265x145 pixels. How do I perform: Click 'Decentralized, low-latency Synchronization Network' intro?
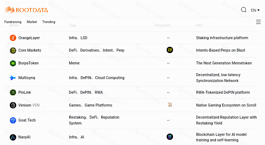coord(218,78)
